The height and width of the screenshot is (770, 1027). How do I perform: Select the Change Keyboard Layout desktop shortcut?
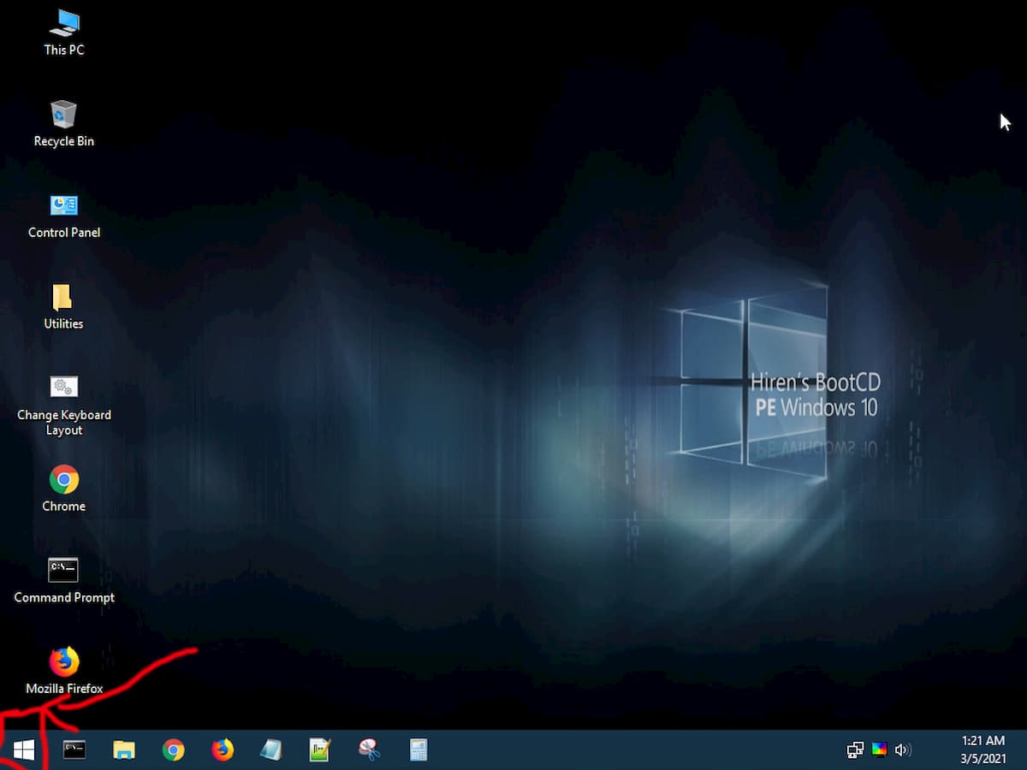click(x=64, y=406)
